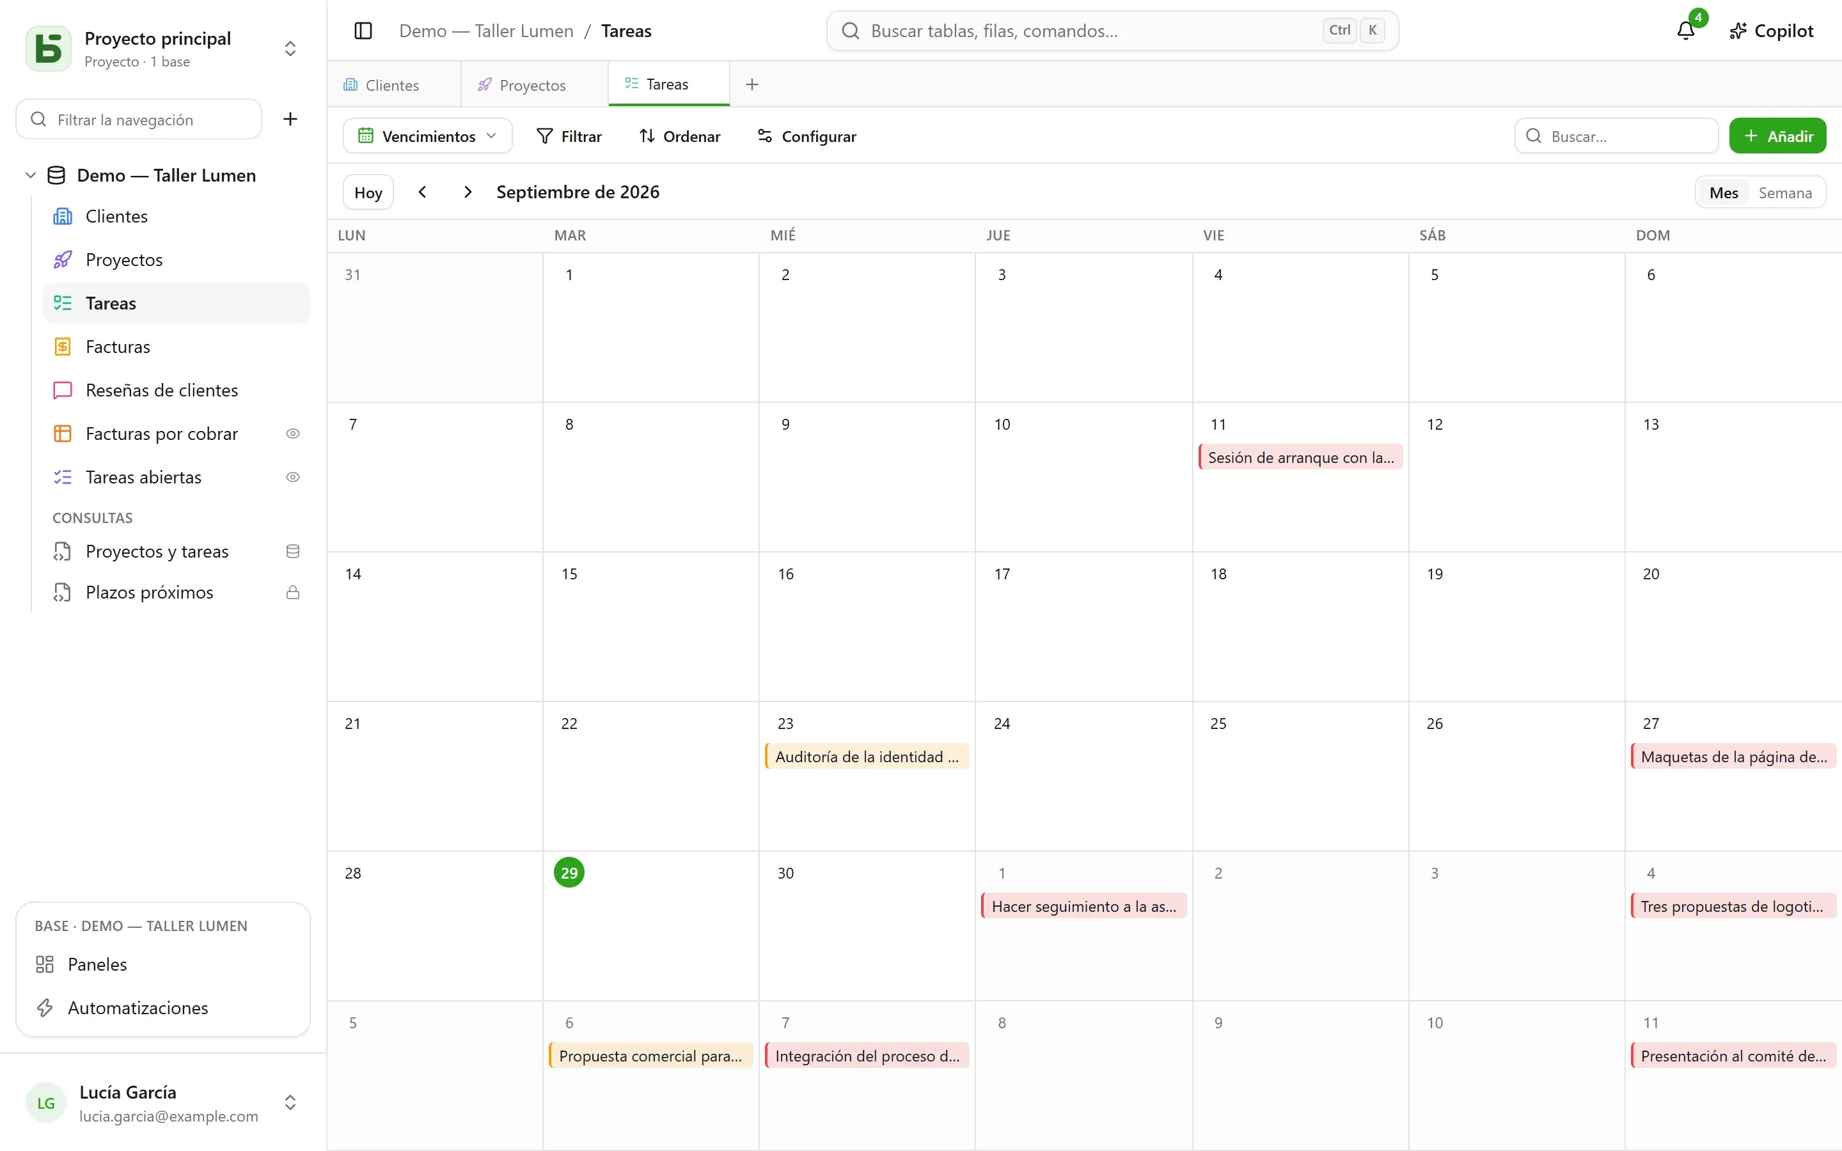Toggle eye icon for Facturas por cobrar
The image size is (1842, 1151).
292,434
